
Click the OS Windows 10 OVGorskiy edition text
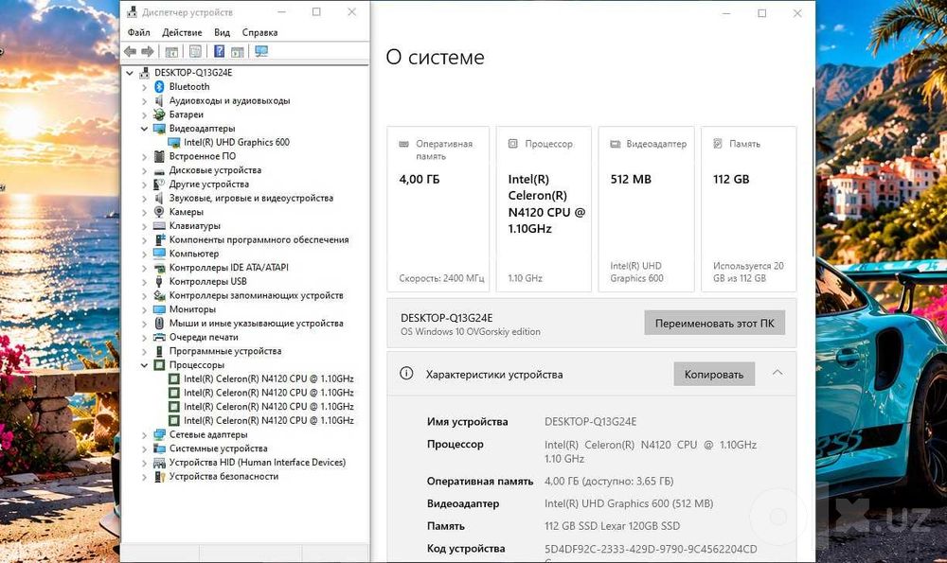(x=471, y=332)
